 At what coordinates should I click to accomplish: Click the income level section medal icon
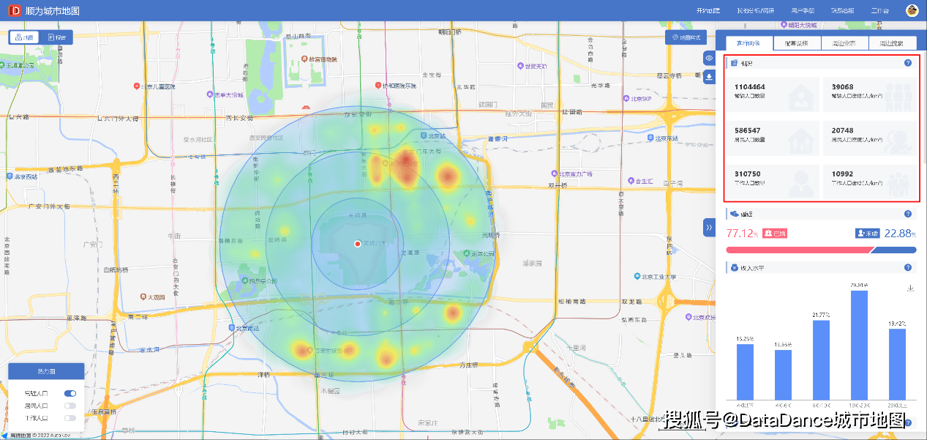coord(734,268)
